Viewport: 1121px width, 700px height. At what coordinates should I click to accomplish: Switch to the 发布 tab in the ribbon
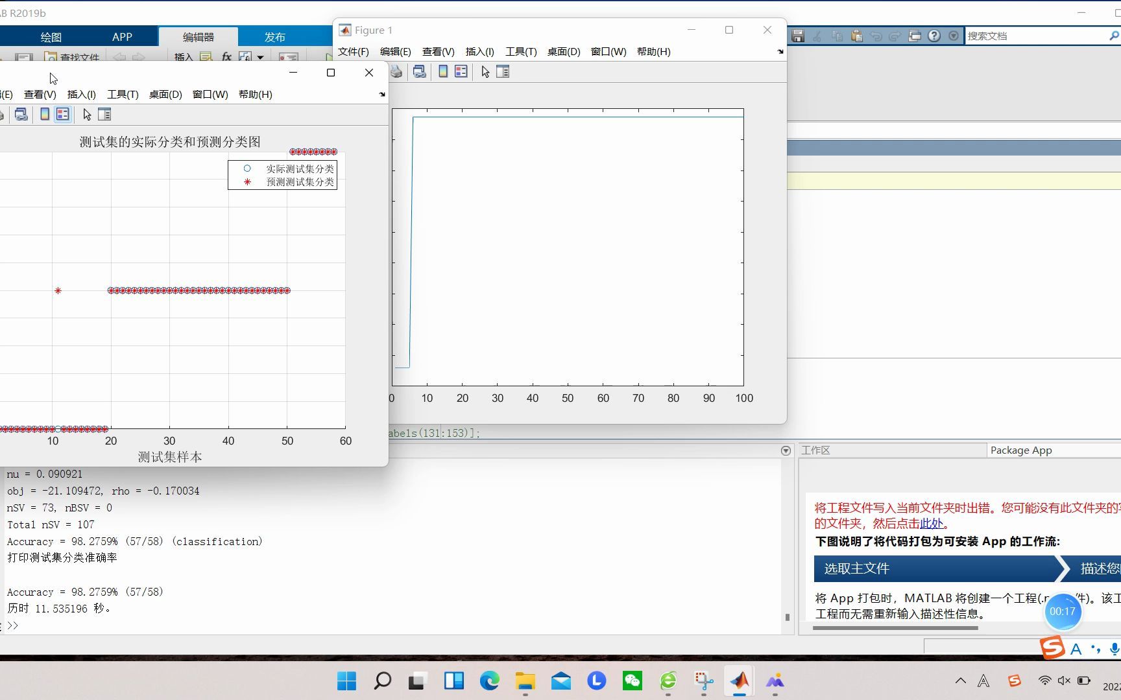274,37
